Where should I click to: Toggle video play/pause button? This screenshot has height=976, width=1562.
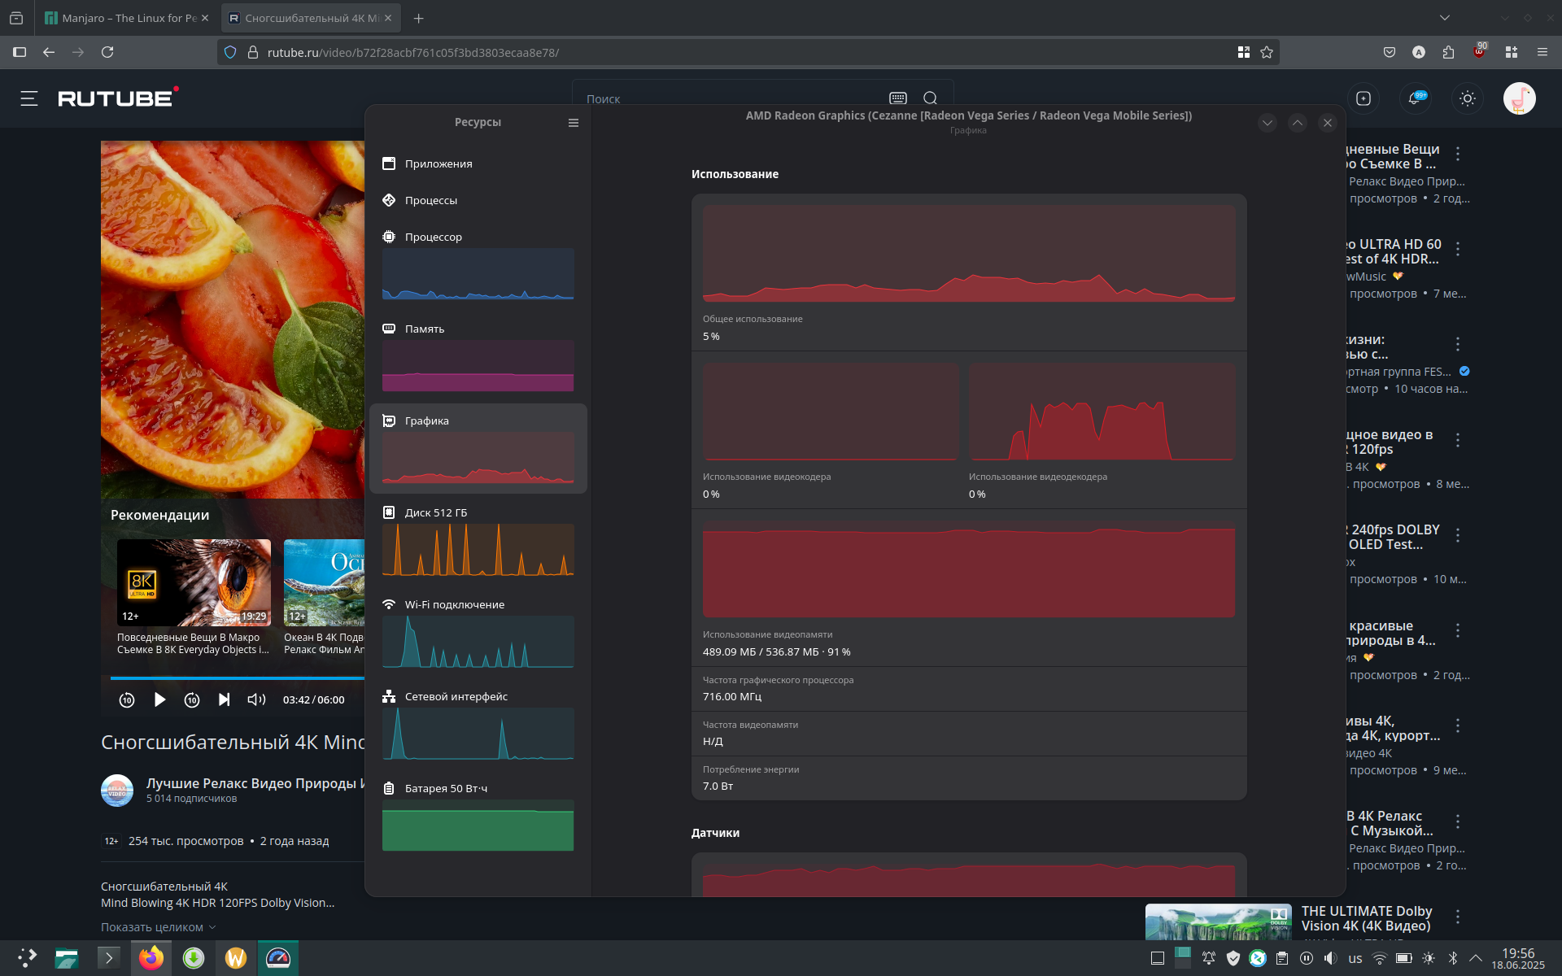pyautogui.click(x=159, y=699)
